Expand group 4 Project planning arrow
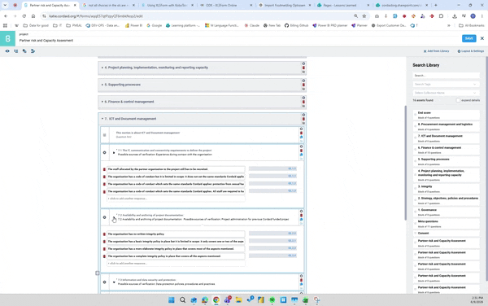The width and height of the screenshot is (488, 306). pyautogui.click(x=102, y=68)
